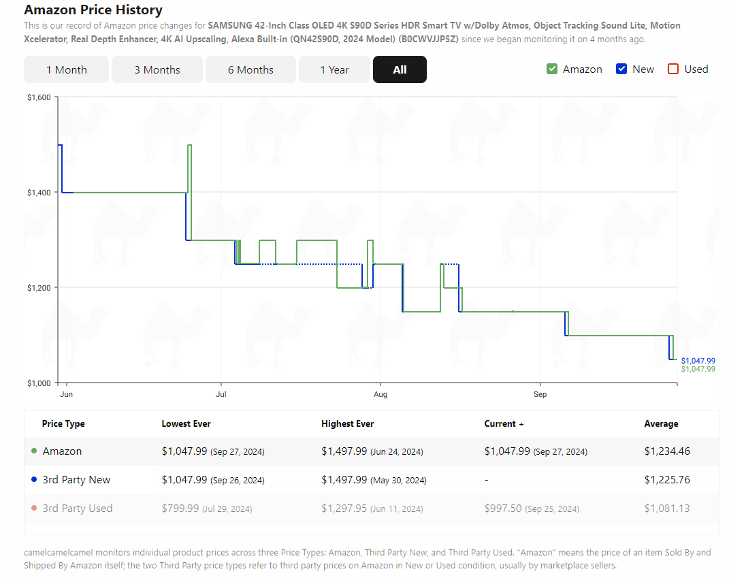This screenshot has width=729, height=580.
Task: Toggle the Amazon price checkbox
Action: (552, 69)
